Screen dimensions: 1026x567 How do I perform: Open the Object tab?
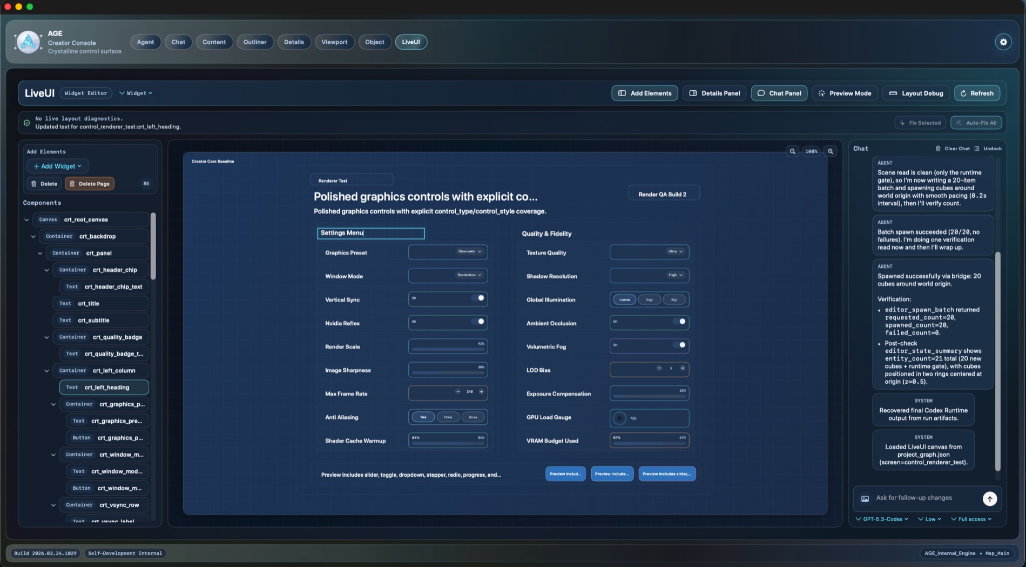375,42
